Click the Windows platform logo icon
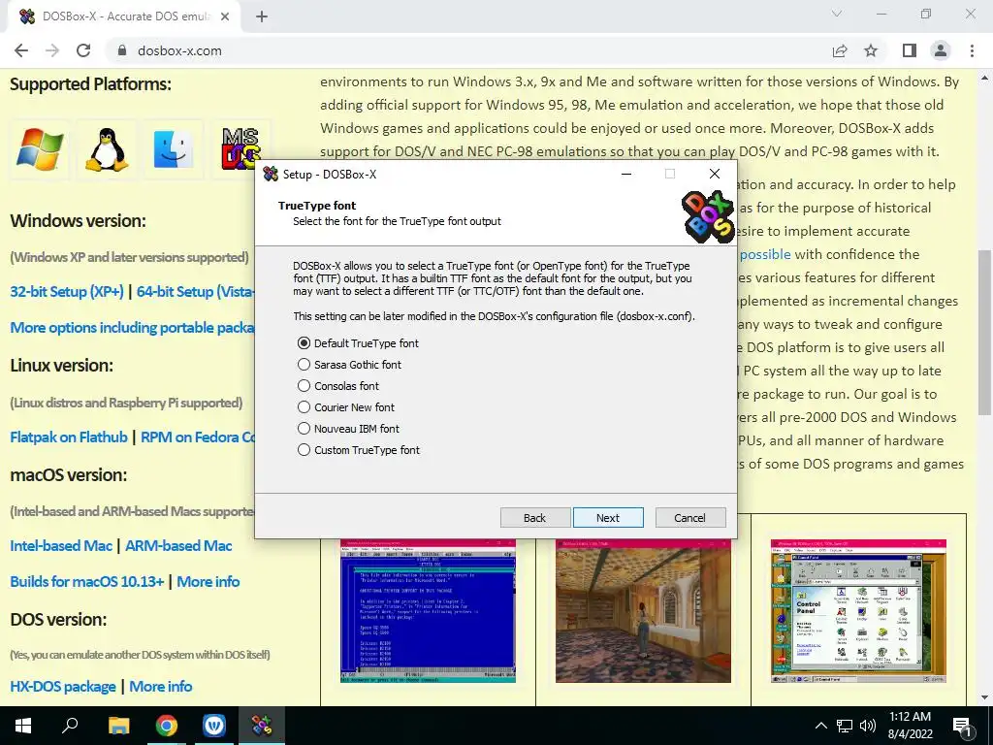Image resolution: width=993 pixels, height=745 pixels. tap(40, 149)
